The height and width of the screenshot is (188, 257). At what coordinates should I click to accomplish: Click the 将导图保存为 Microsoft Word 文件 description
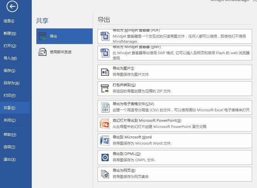pos(142,143)
